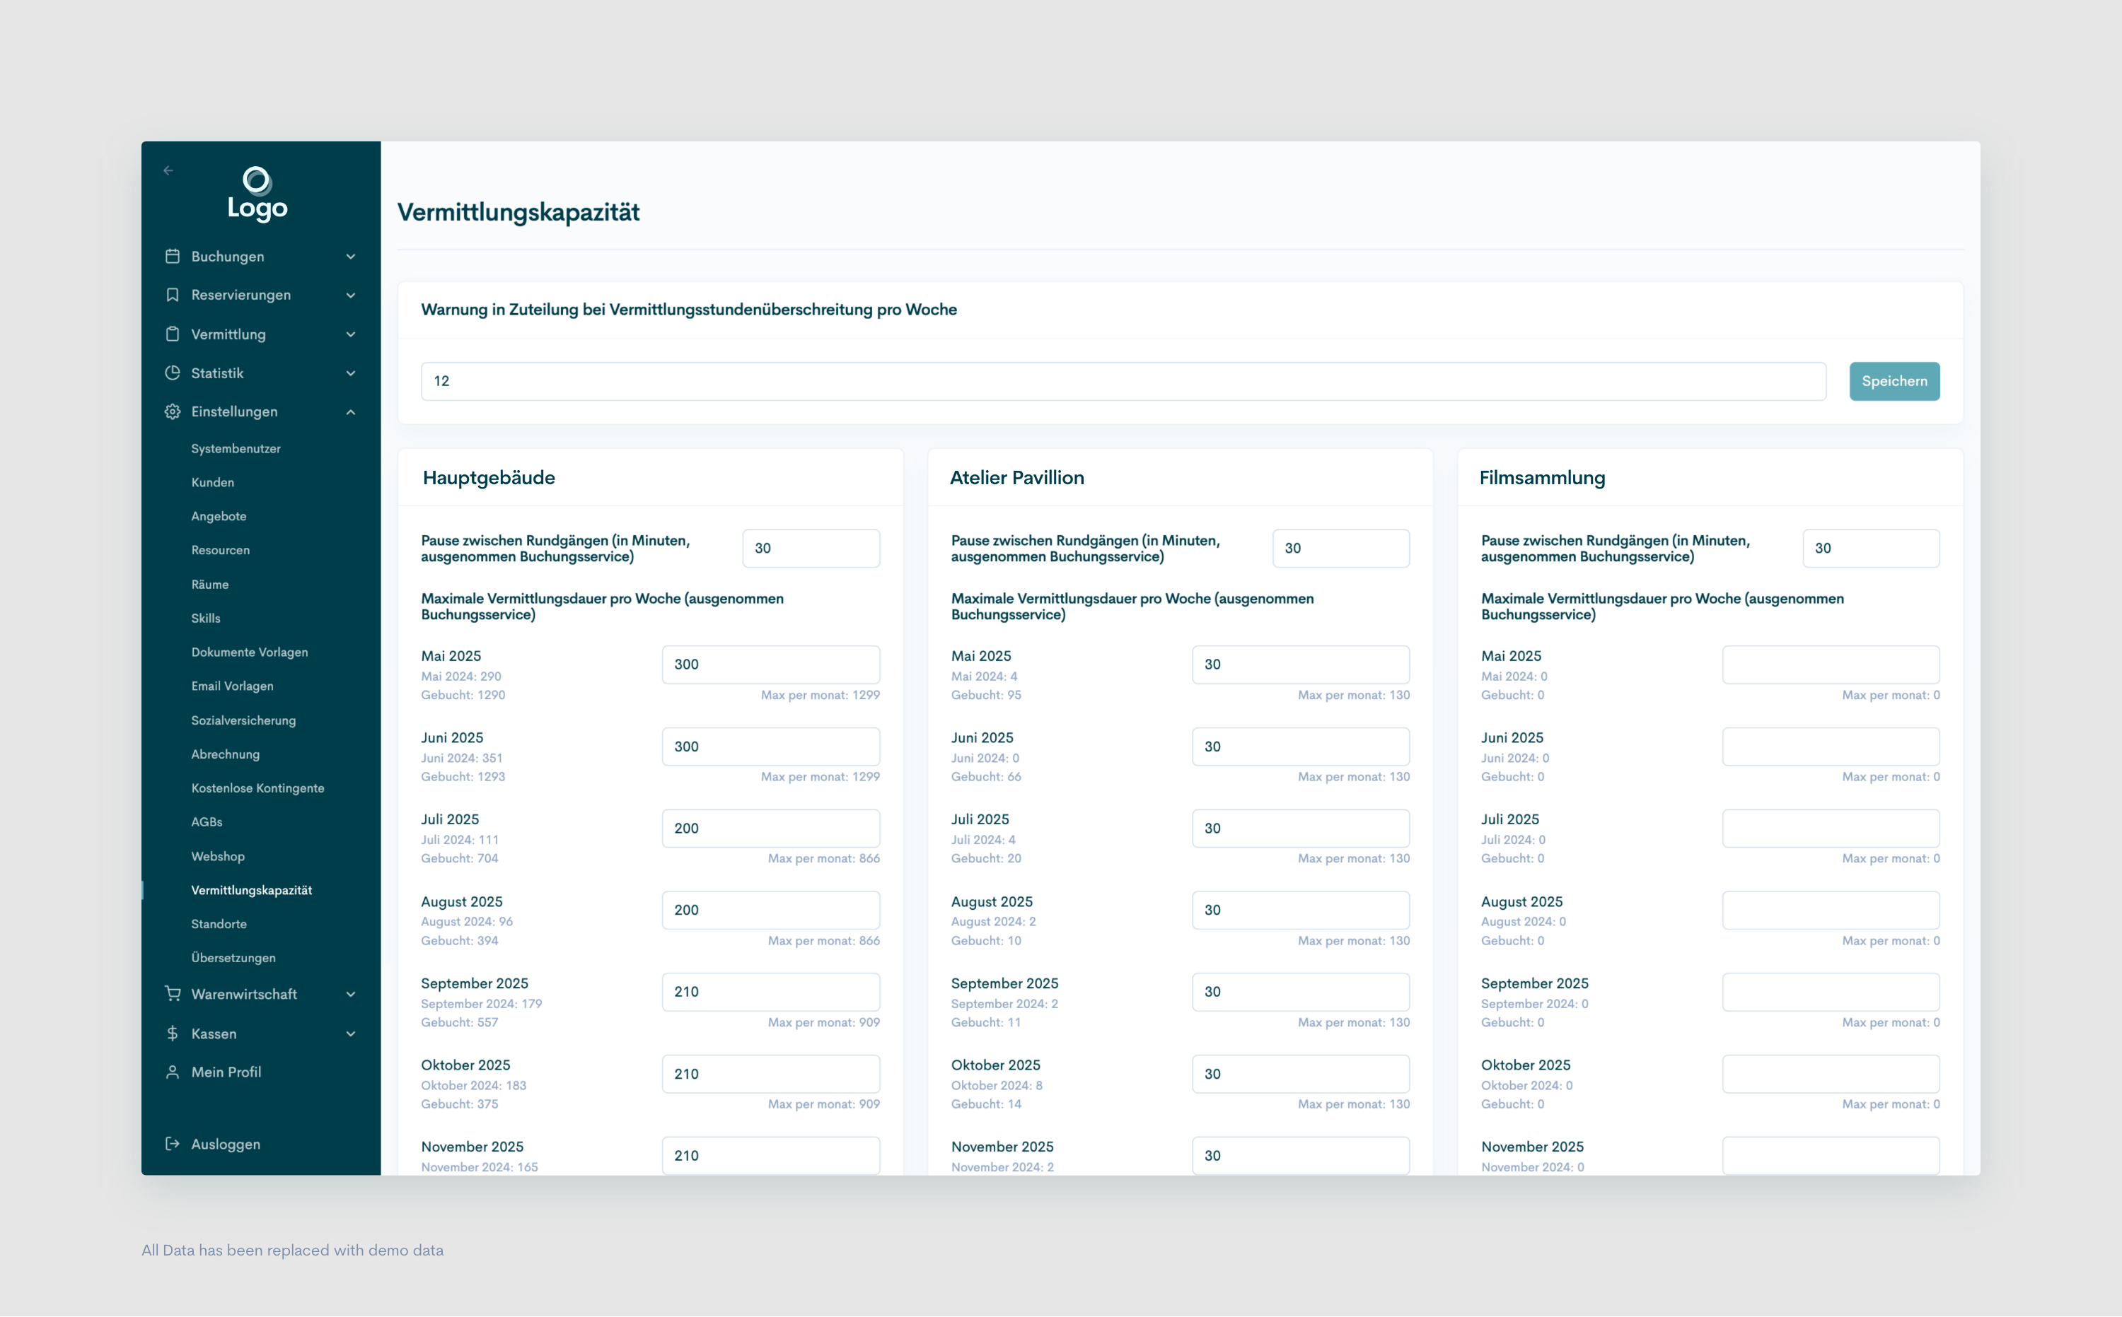Click the Einstellungen gear icon
The width and height of the screenshot is (2122, 1317).
[x=173, y=412]
